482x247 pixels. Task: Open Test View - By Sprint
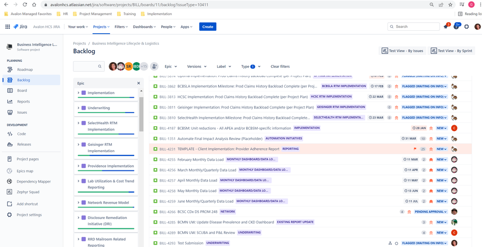tap(452, 51)
